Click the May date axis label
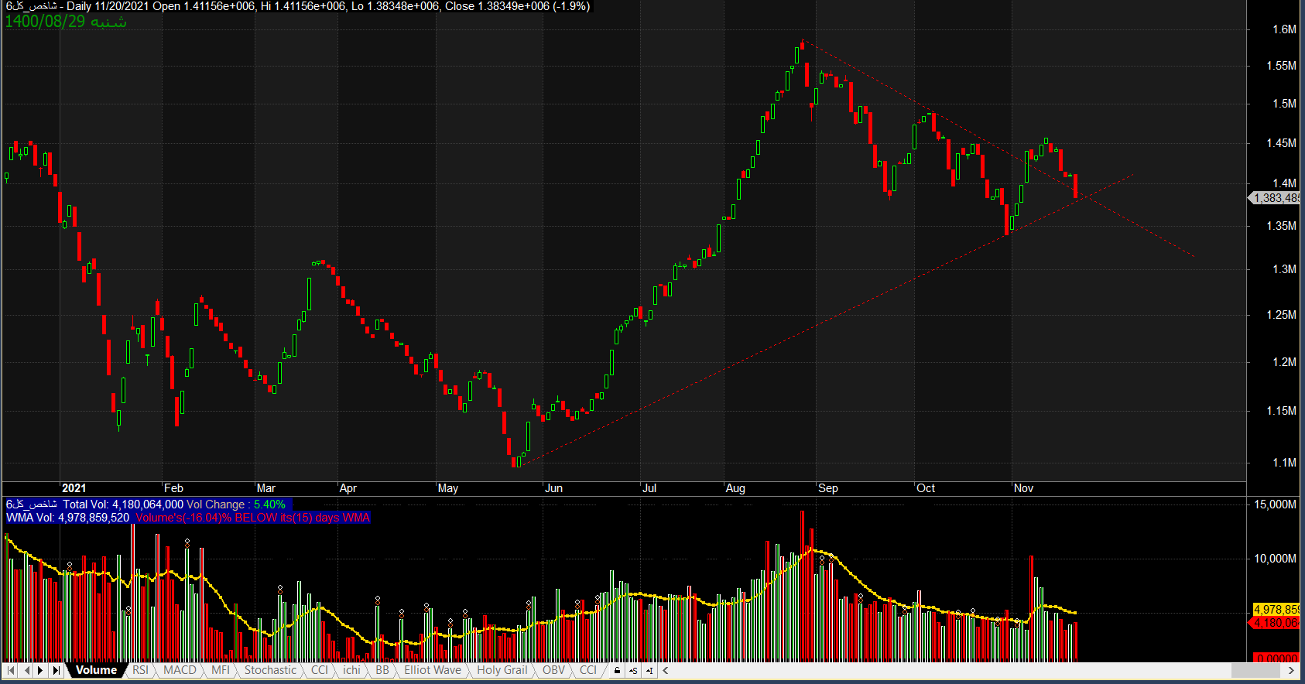The image size is (1305, 684). pos(448,488)
